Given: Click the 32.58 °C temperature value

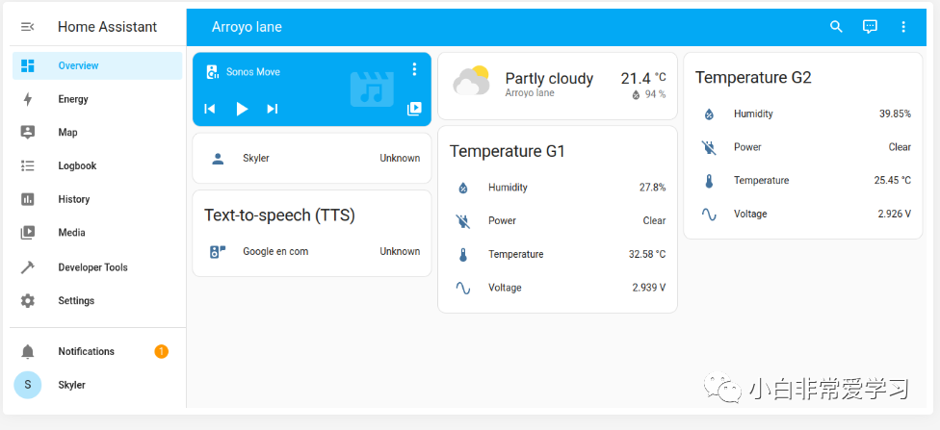Looking at the screenshot, I should coord(647,255).
